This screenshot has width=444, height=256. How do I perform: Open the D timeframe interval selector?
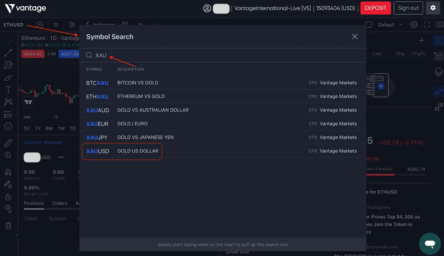pyautogui.click(x=56, y=25)
